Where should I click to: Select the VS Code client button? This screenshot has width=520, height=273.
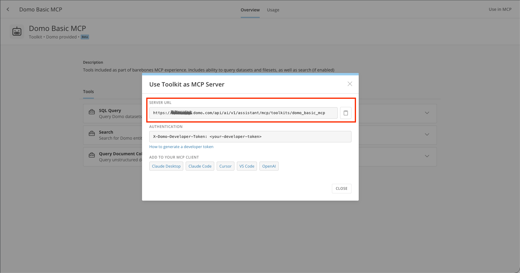pos(247,166)
